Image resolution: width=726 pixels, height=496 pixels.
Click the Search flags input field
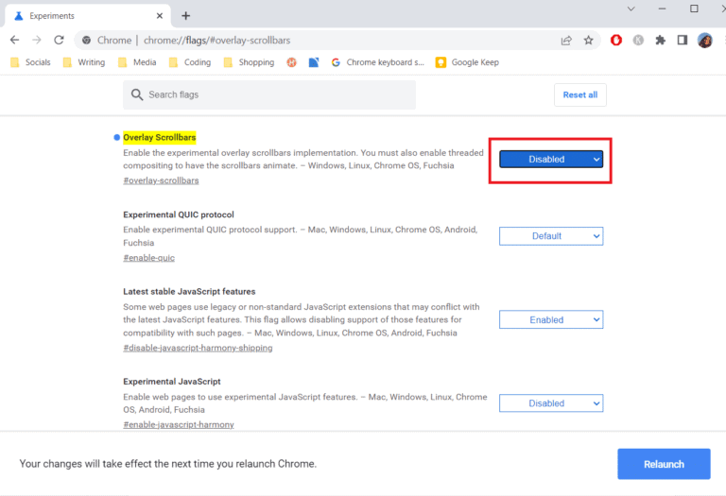(274, 94)
